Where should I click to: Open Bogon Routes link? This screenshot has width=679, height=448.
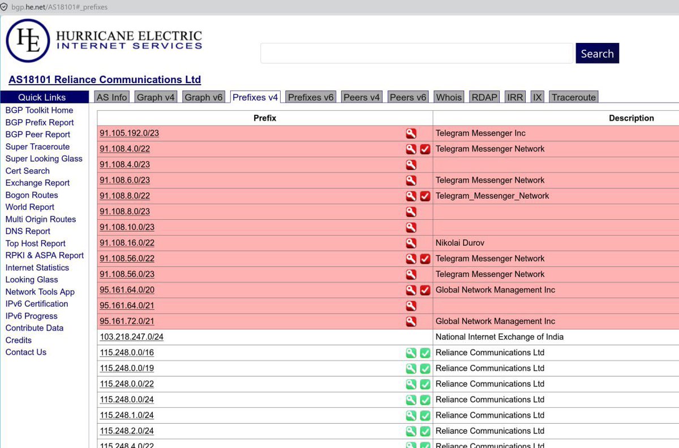pos(32,195)
